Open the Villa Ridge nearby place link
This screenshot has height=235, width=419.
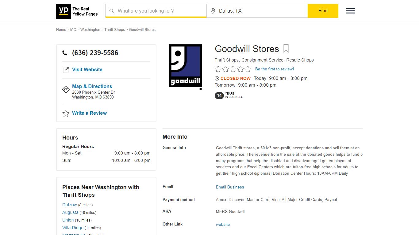[x=73, y=228]
